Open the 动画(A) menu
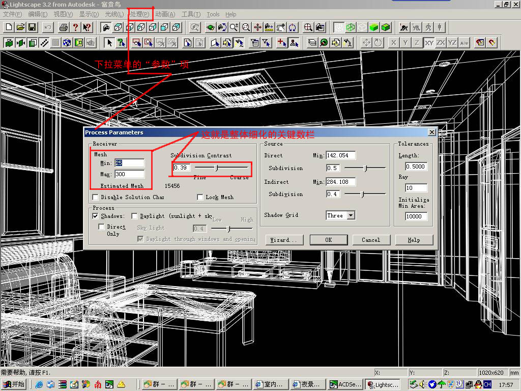Screen dimensions: 521x391 [x=165, y=14]
